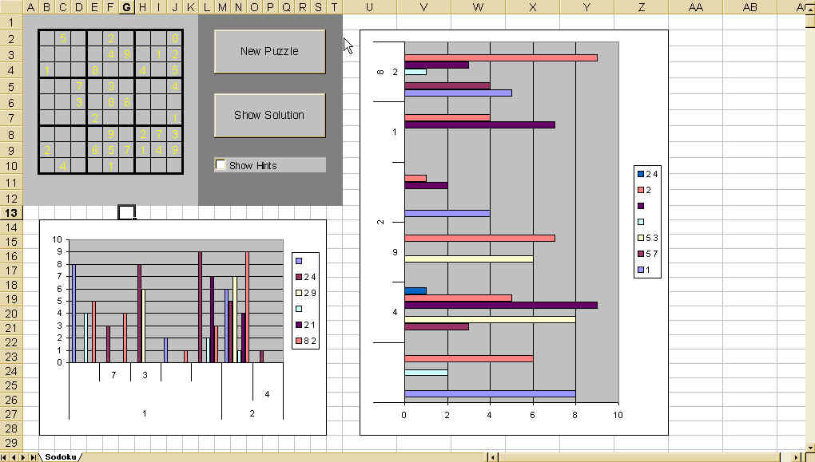This screenshot has height=462, width=815.
Task: Open the Sodoku sheet tab
Action: [x=60, y=456]
